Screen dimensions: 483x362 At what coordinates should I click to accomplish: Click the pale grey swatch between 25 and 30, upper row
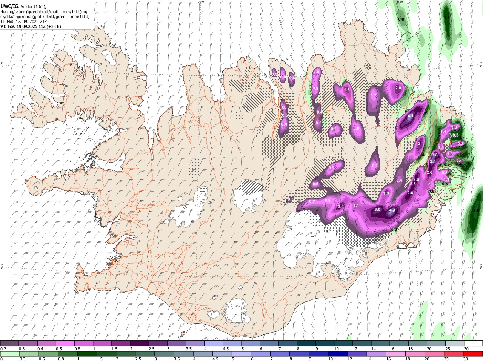455,343
